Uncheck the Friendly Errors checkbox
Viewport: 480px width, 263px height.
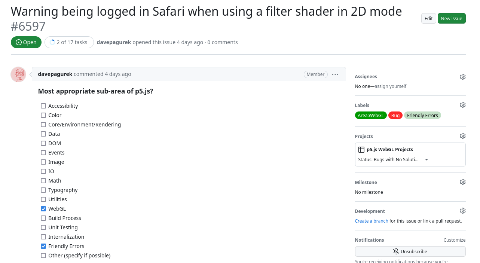(43, 246)
